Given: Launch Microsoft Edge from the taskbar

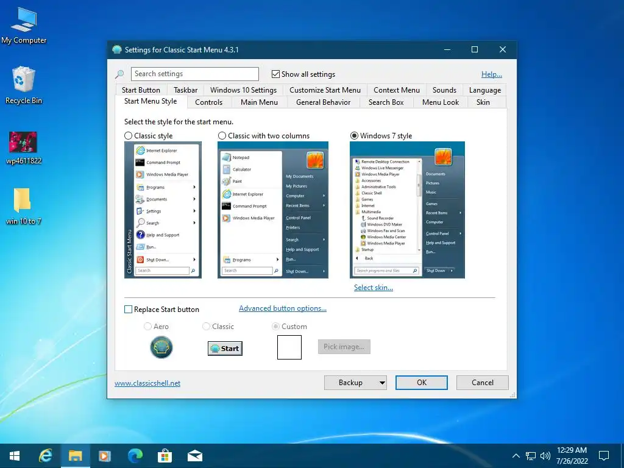Looking at the screenshot, I should tap(135, 456).
